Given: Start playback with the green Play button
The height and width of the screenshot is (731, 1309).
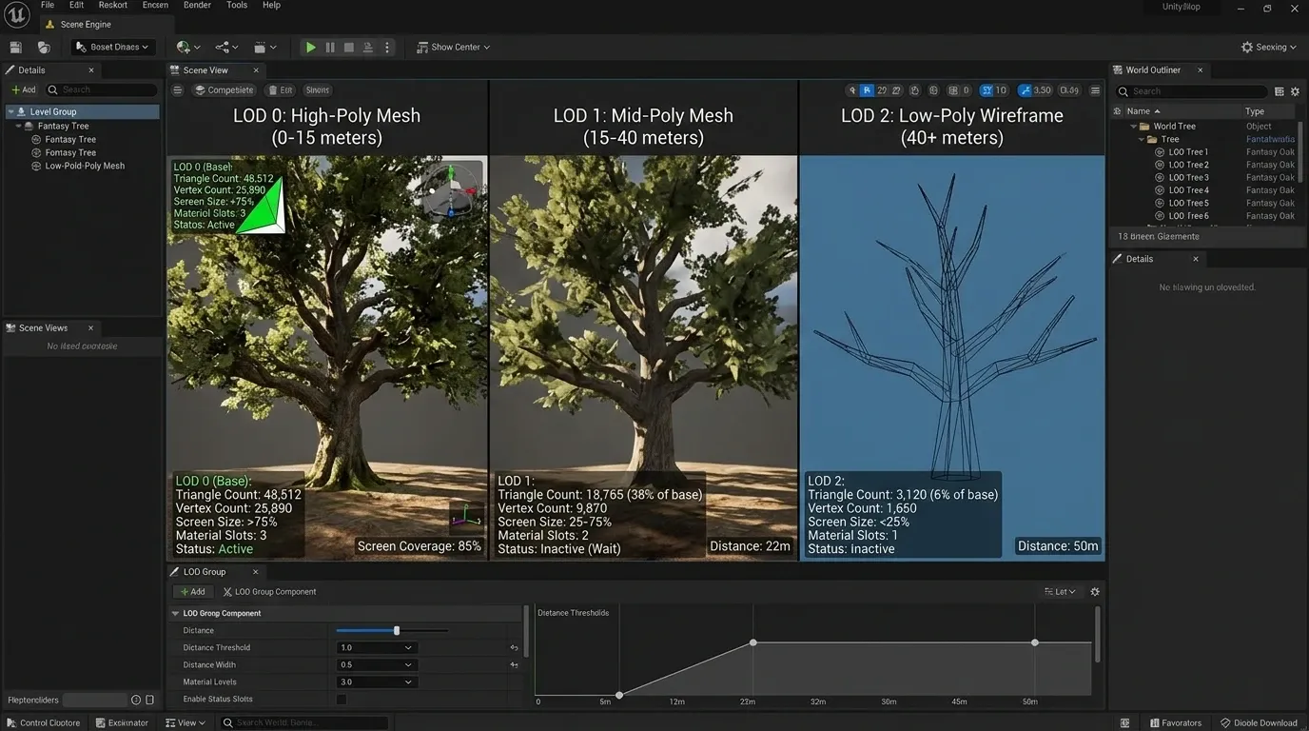Looking at the screenshot, I should [x=310, y=47].
